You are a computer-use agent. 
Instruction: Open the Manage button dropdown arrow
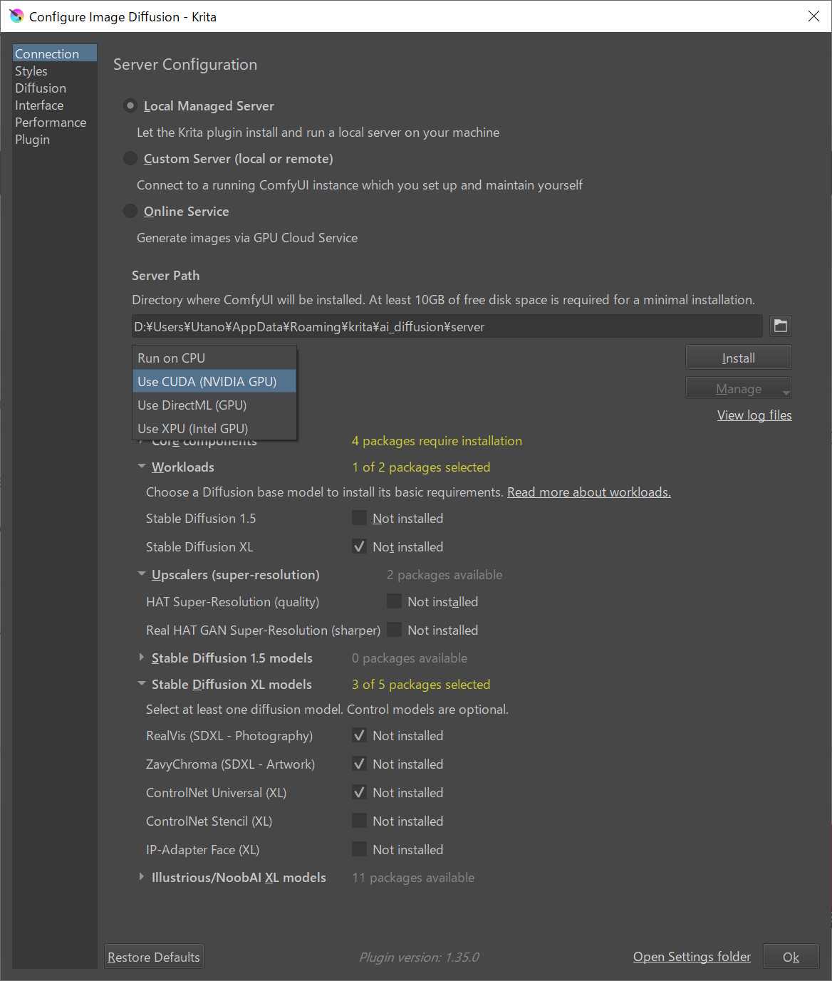tap(786, 391)
